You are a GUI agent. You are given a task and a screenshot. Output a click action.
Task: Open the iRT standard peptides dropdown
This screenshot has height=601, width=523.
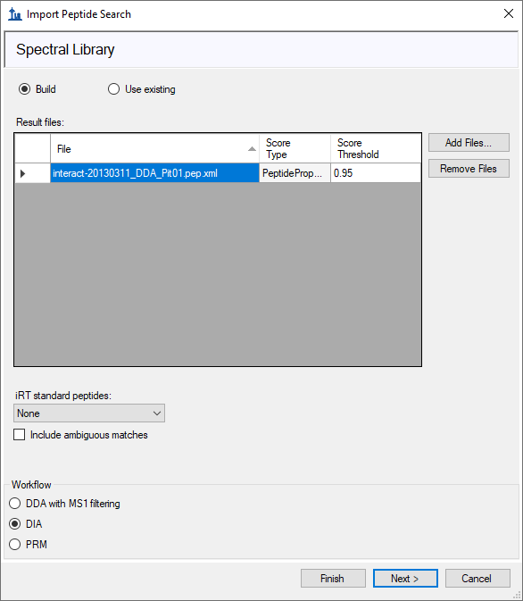(89, 413)
